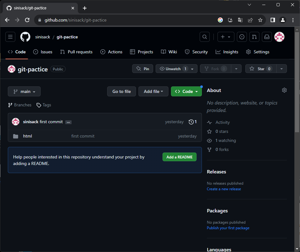Open the Issues icon in the header
This screenshot has height=252, width=300.
242,37
